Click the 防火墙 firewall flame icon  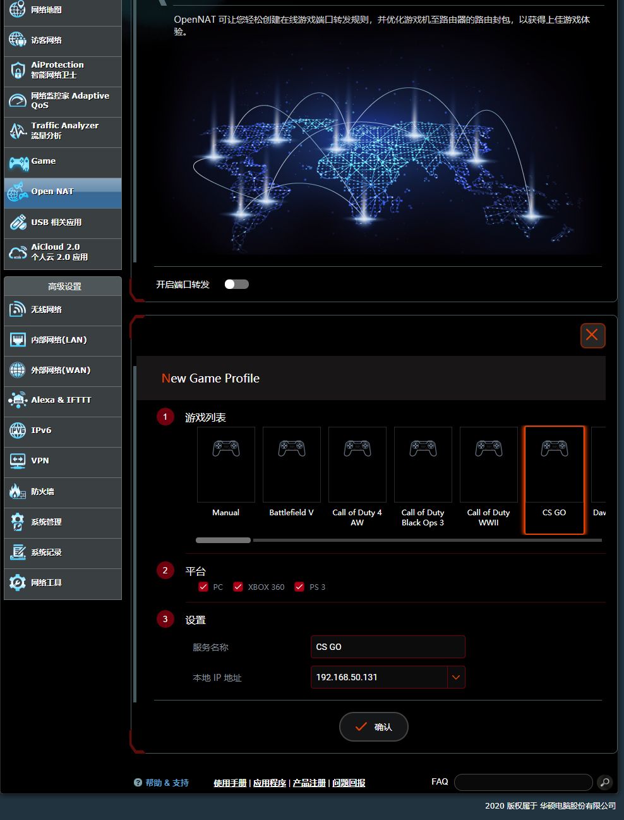click(x=18, y=491)
